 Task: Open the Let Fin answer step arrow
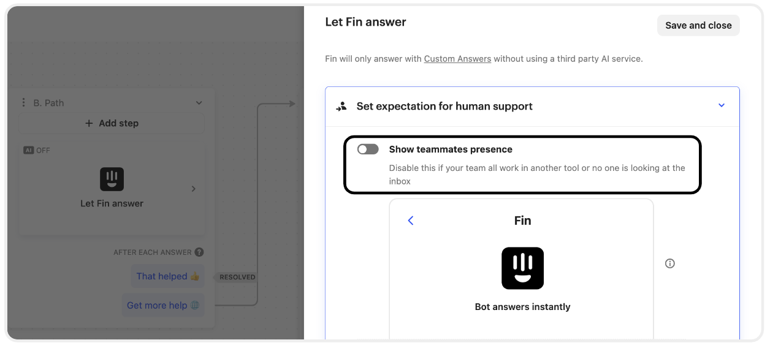pyautogui.click(x=194, y=189)
